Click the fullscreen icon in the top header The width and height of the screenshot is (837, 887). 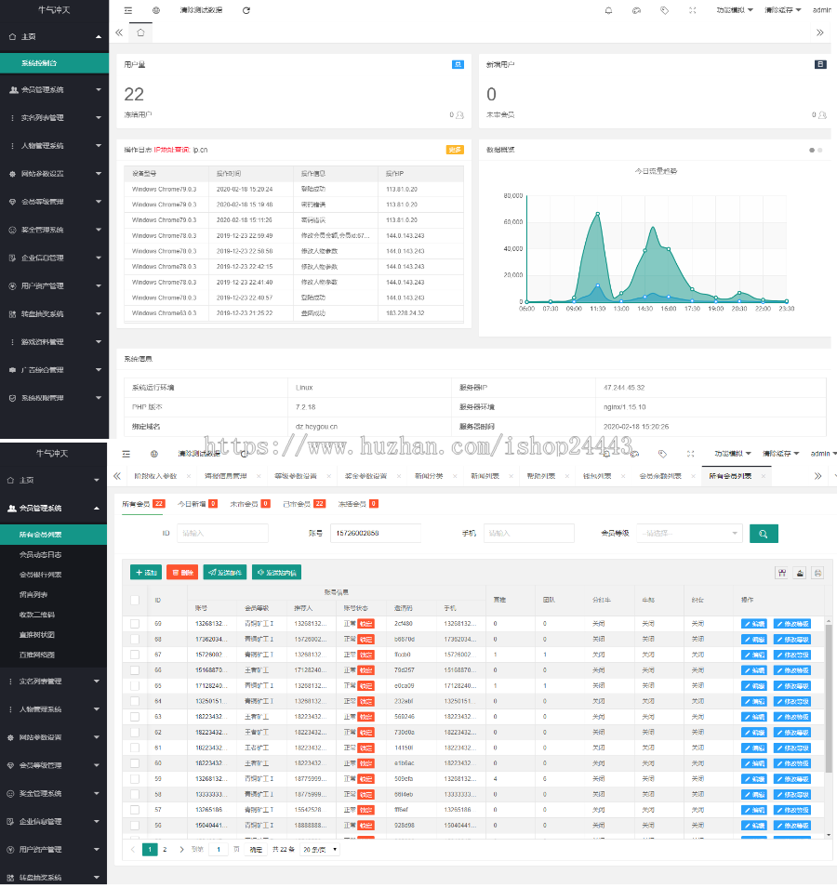point(692,10)
